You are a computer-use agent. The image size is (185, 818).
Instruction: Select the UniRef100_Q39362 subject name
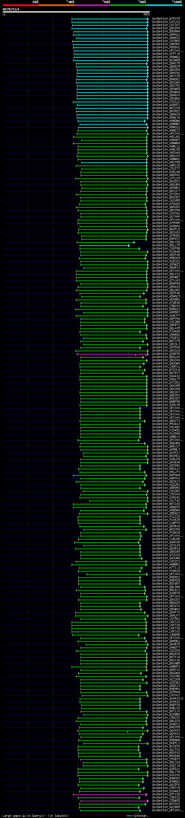pos(166,683)
